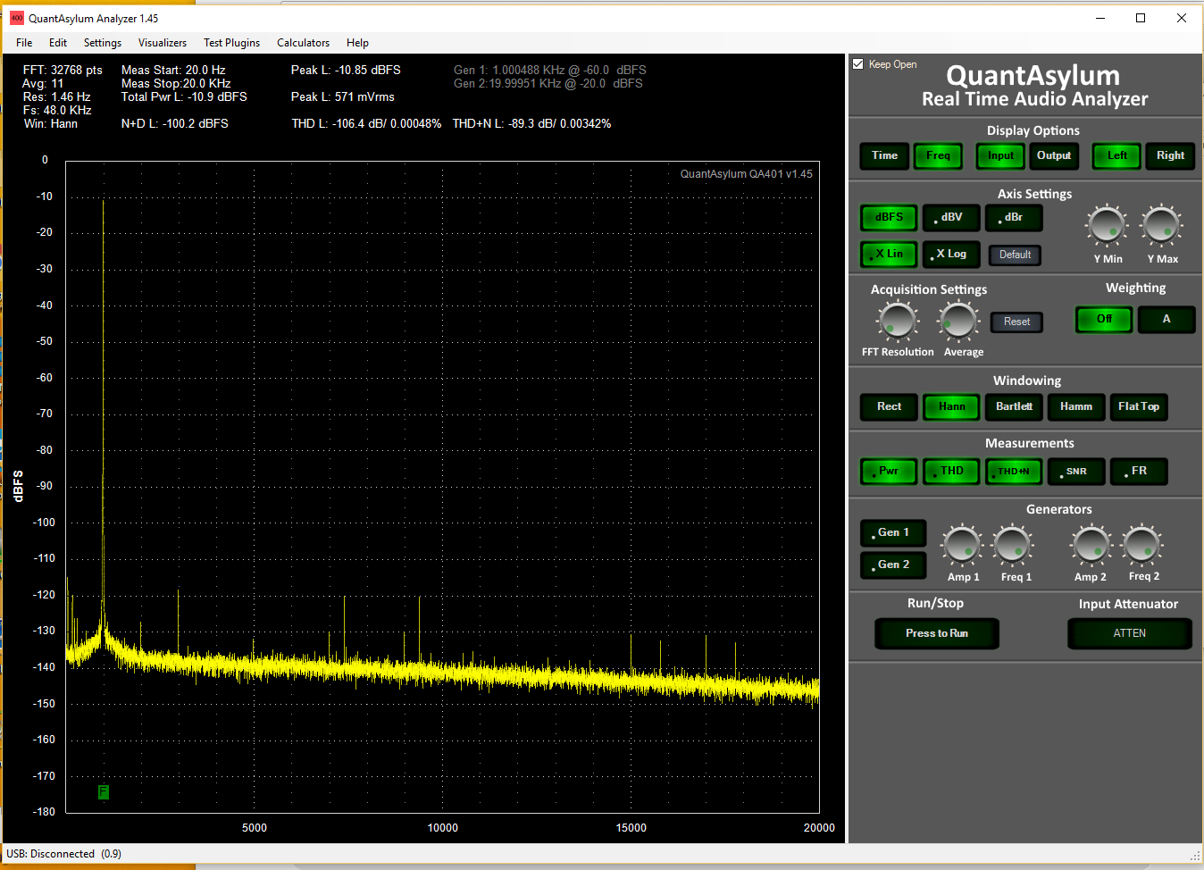Select dBV axis units

(x=951, y=217)
